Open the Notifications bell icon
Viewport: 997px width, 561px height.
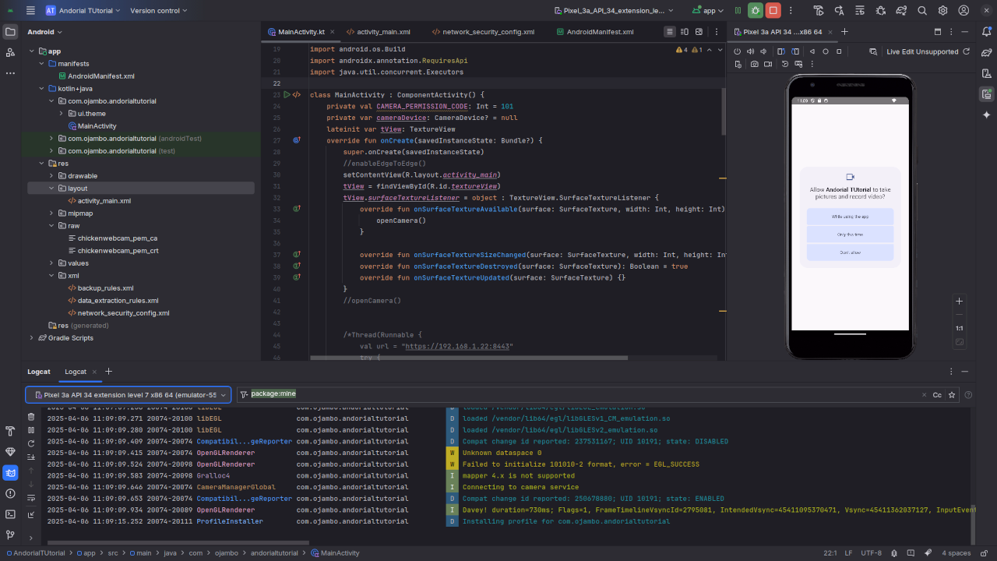tap(986, 31)
